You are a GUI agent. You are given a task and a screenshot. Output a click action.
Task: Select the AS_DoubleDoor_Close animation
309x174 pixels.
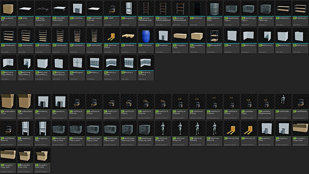43,107
